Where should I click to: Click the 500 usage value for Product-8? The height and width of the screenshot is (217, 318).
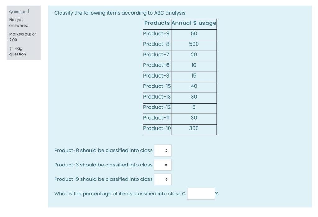point(193,43)
